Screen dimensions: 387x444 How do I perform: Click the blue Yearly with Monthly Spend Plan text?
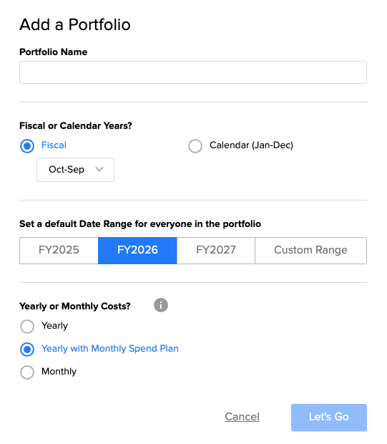pos(110,349)
